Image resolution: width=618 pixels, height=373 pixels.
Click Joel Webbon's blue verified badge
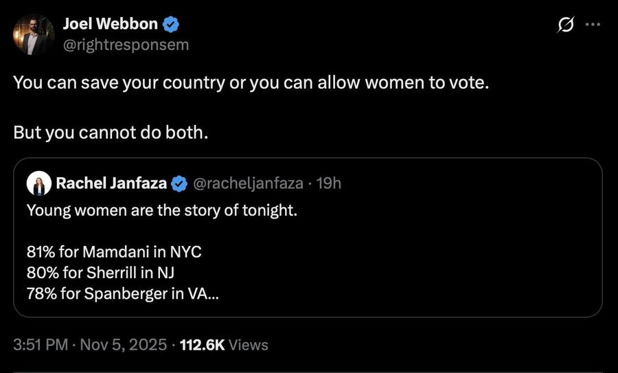172,25
